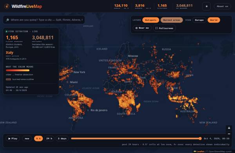Select the 6 h time range

tap(38, 138)
